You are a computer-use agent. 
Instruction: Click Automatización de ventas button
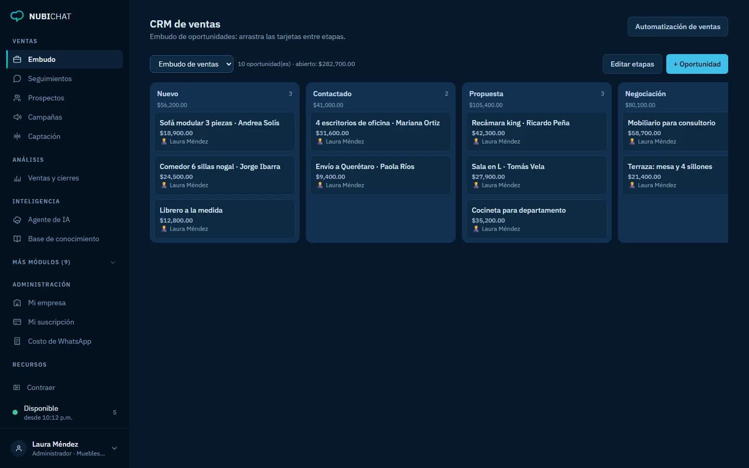tap(678, 27)
